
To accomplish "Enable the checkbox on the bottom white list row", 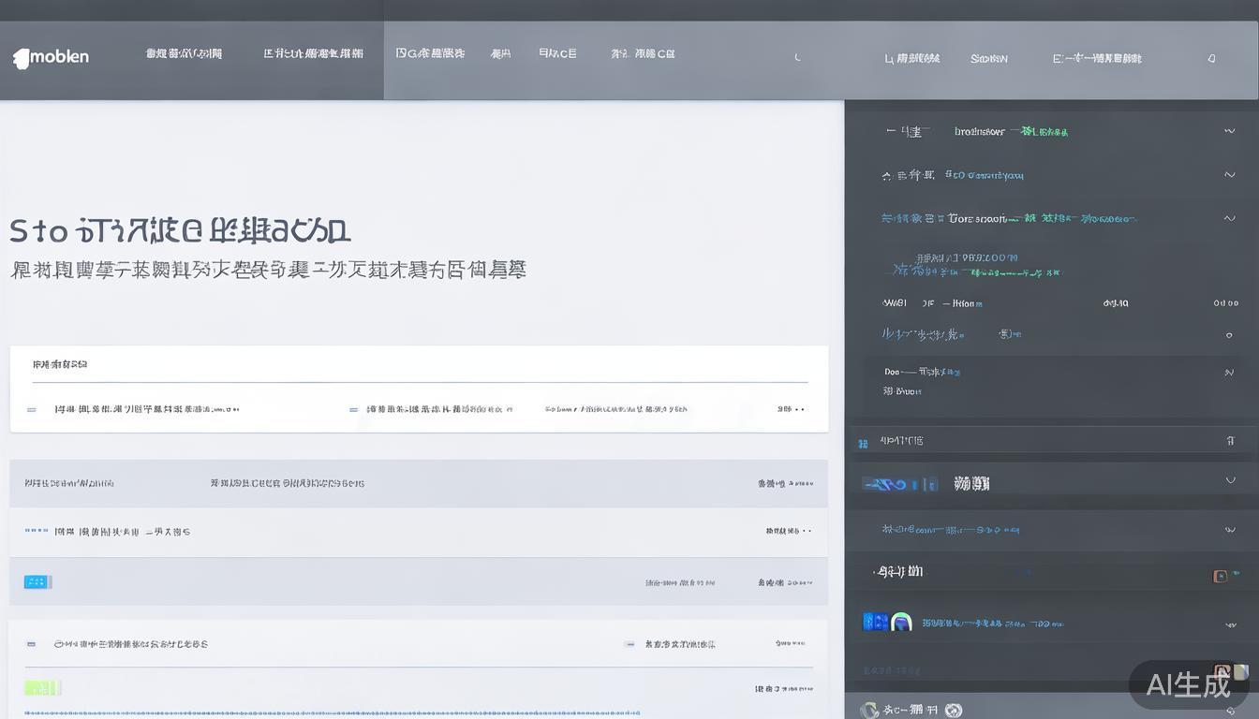I will (31, 644).
